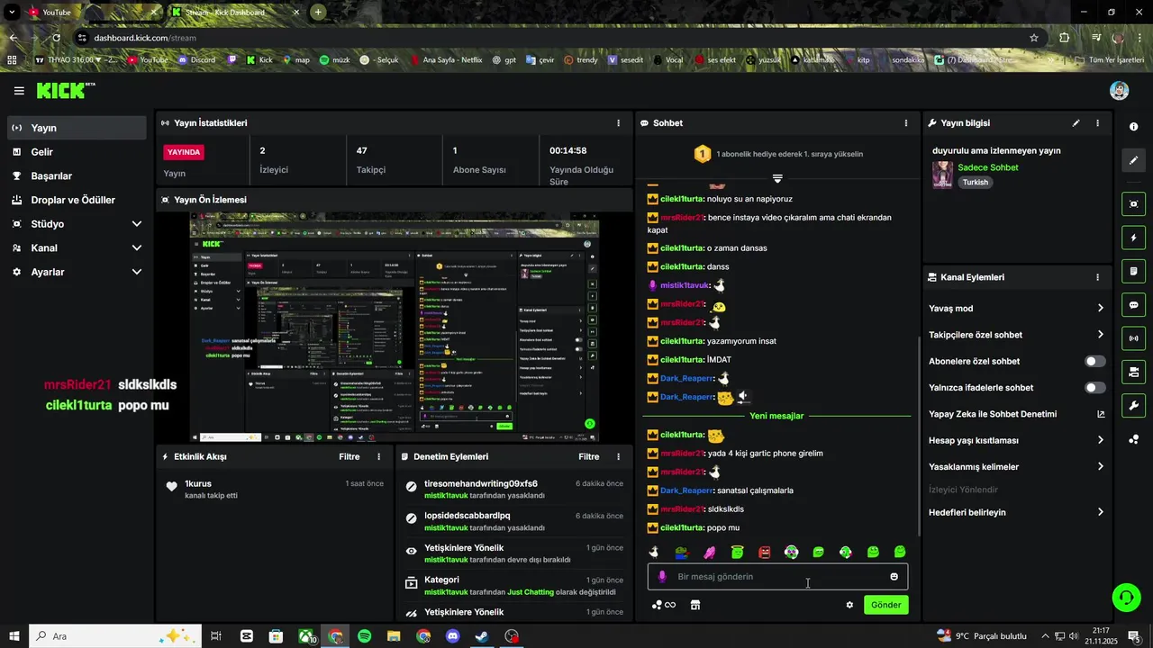Viewport: 1153px width, 648px height.
Task: Click the pinned chat collapse arrow icon
Action: [x=777, y=178]
